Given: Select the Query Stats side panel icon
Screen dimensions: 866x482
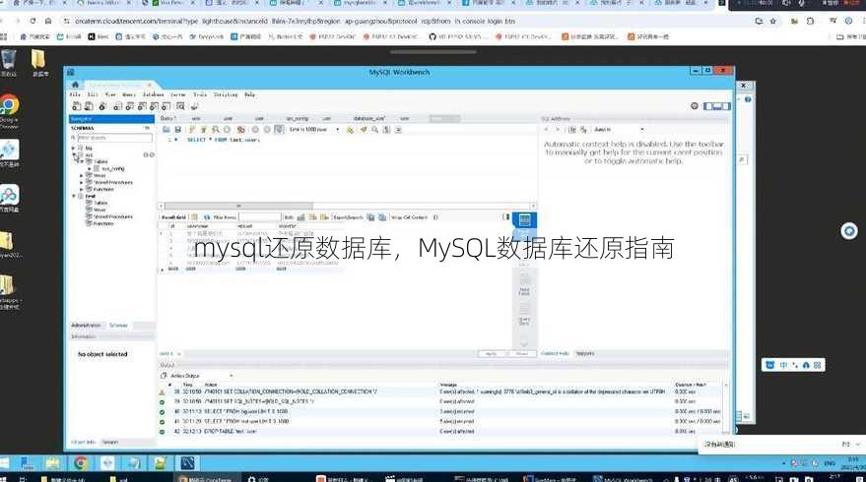Looking at the screenshot, I should click(x=524, y=316).
